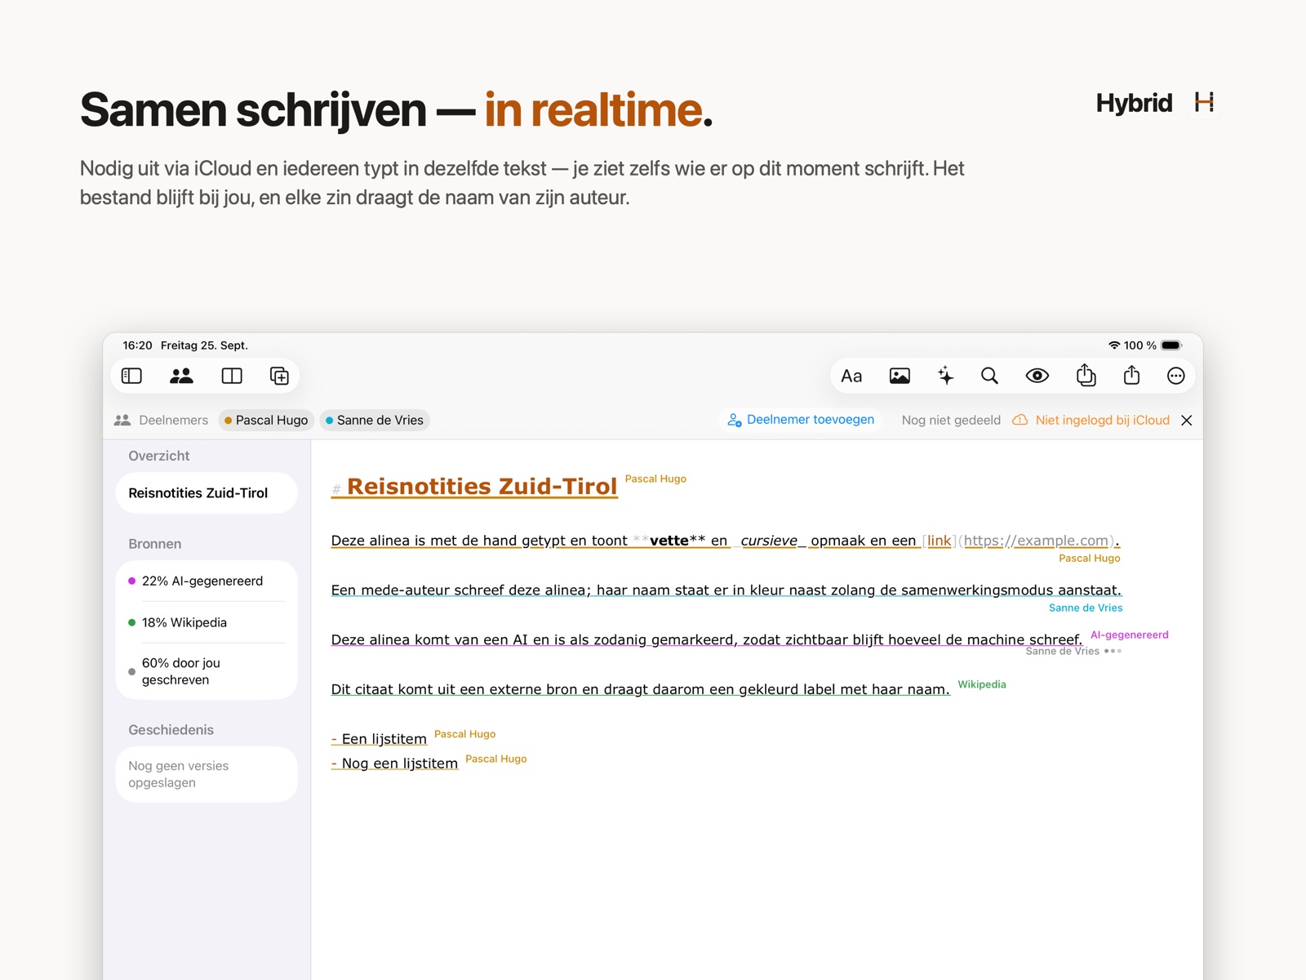The width and height of the screenshot is (1306, 980).
Task: Click Niet ingelogd bij iCloud warning
Action: (1091, 420)
